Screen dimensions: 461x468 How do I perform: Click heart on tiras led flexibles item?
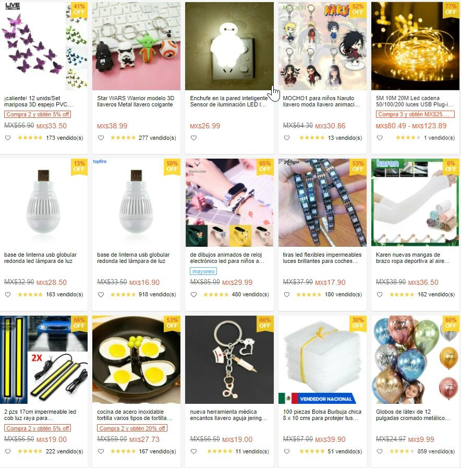[x=287, y=295]
